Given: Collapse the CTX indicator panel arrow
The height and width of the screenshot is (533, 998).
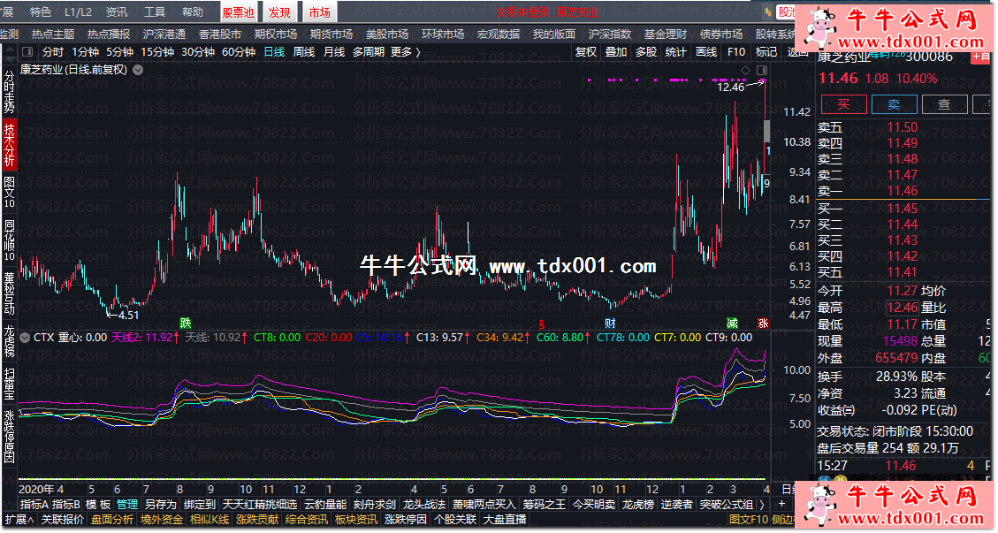Looking at the screenshot, I should point(25,338).
